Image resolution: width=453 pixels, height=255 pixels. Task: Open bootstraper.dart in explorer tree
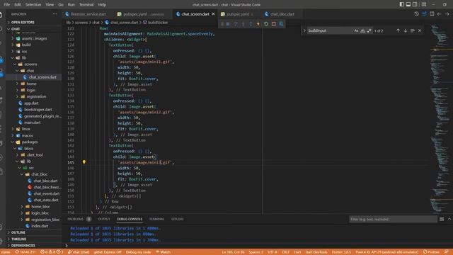click(34, 110)
